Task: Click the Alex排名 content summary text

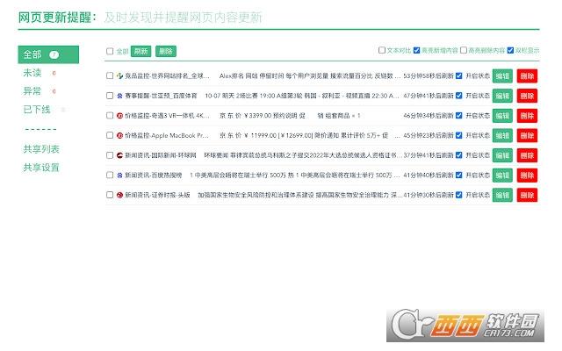Action: (310, 76)
